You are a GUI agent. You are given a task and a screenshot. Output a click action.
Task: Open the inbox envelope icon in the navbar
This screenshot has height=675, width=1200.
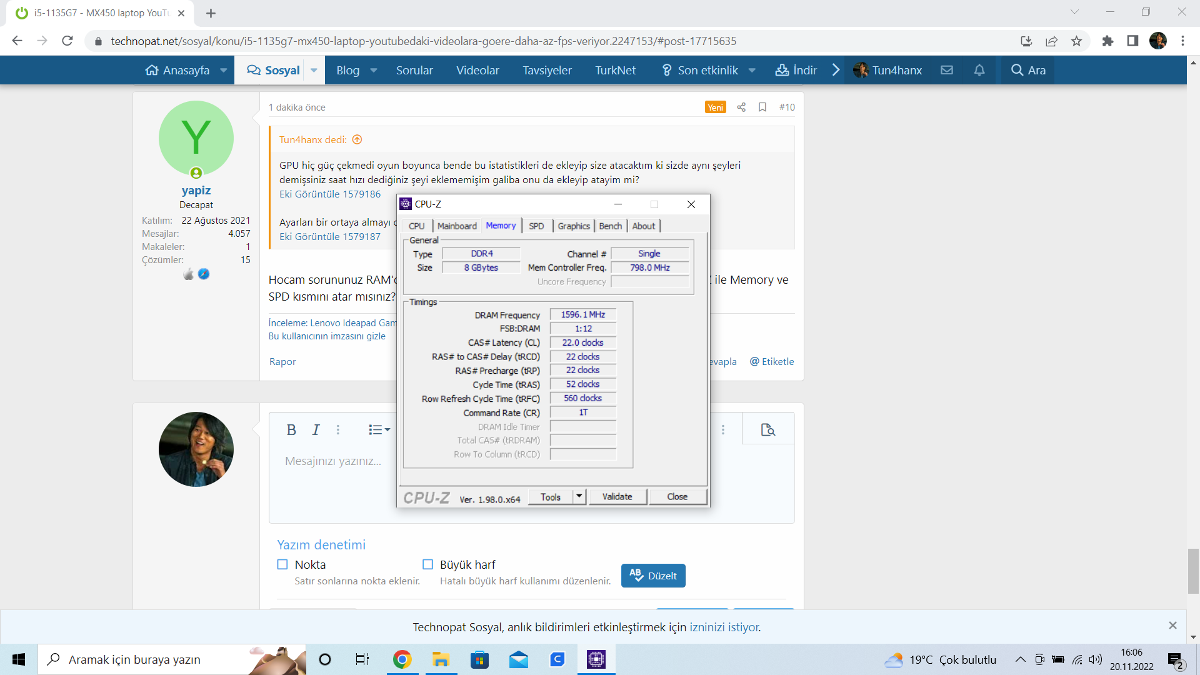947,70
